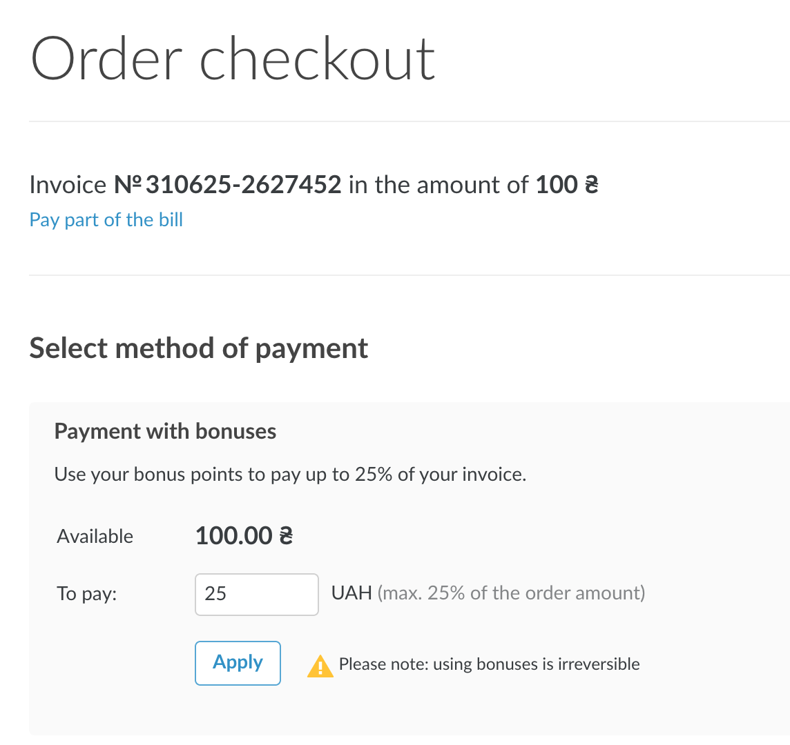Click the "Order checkout" page heading
This screenshot has height=745, width=790.
pos(233,59)
